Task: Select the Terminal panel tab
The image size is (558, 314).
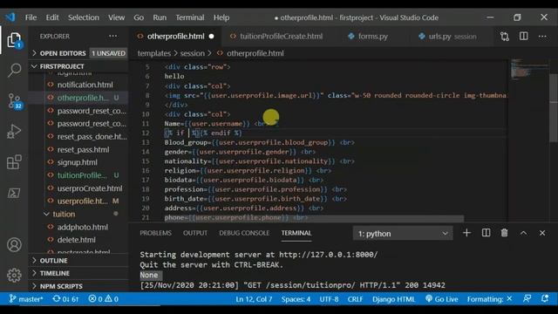Action: [296, 233]
